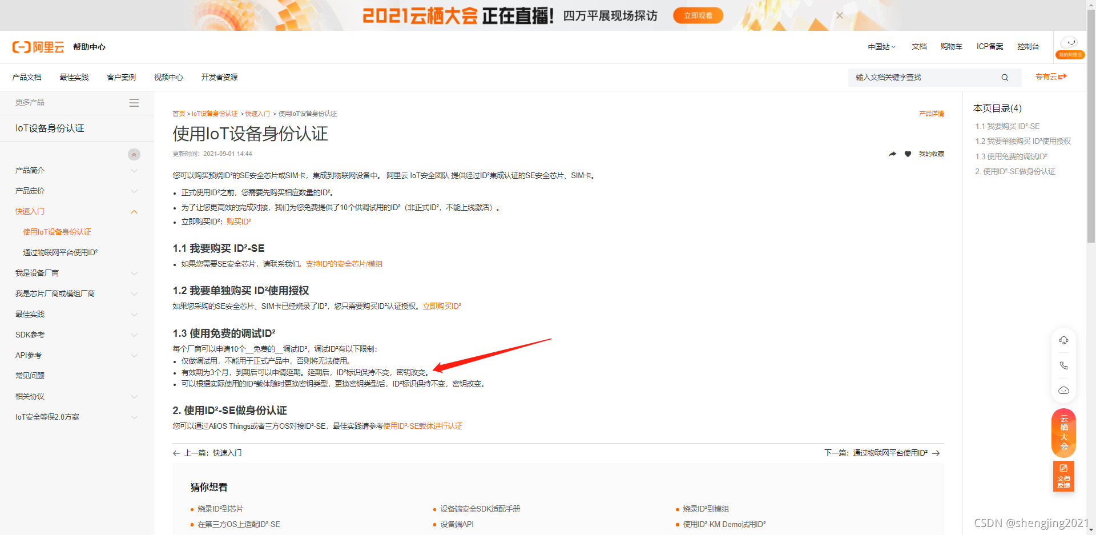Click the document keyword search field
The width and height of the screenshot is (1096, 535).
925,78
